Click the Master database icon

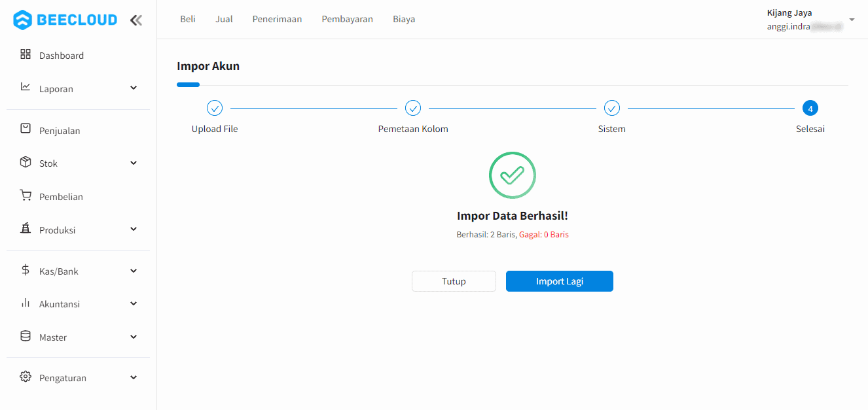click(x=26, y=336)
